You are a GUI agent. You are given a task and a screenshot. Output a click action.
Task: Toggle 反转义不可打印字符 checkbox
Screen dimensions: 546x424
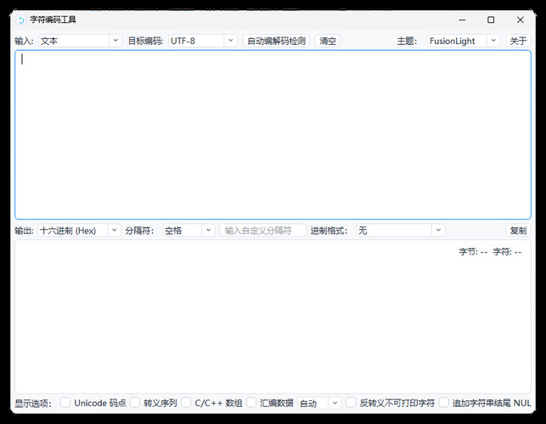click(x=351, y=403)
